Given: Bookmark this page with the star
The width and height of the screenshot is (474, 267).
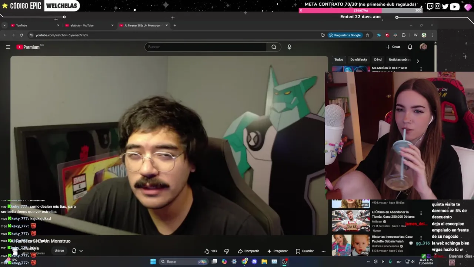Looking at the screenshot, I should point(367,35).
